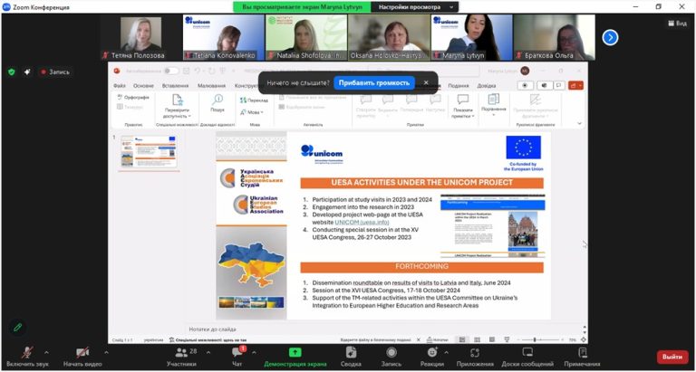Open the Участники participants panel

click(181, 357)
